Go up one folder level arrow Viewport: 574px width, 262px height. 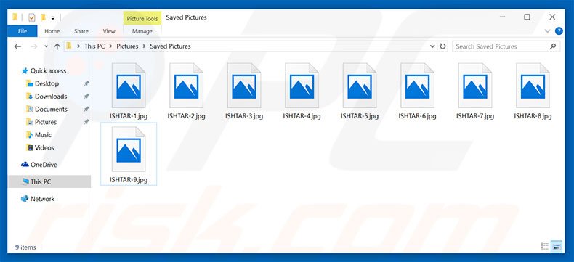[x=57, y=46]
